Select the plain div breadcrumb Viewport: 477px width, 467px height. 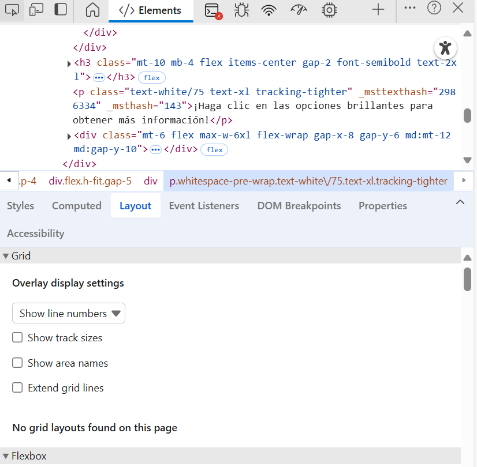coord(151,181)
